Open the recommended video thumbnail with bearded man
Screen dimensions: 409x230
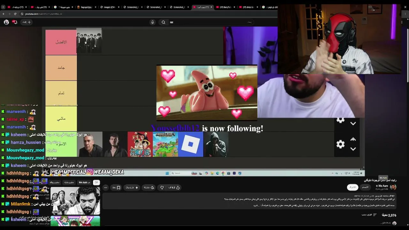(x=75, y=201)
